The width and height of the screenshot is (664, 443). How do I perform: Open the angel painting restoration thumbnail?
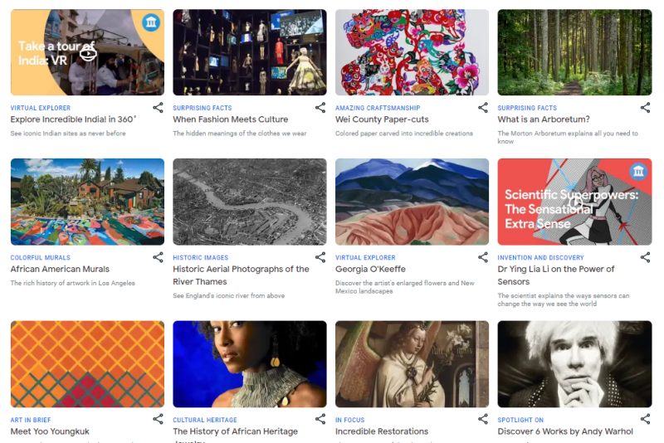tap(412, 364)
